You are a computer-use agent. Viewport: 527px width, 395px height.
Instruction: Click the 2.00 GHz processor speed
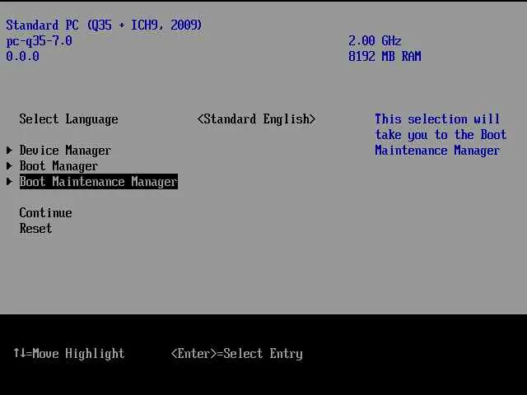click(x=375, y=41)
